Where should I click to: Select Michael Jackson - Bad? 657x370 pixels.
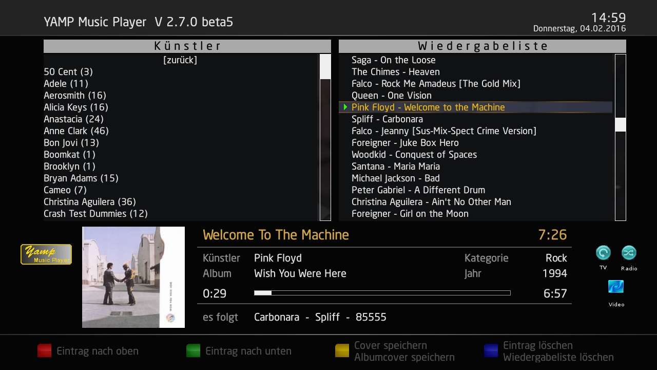point(396,178)
